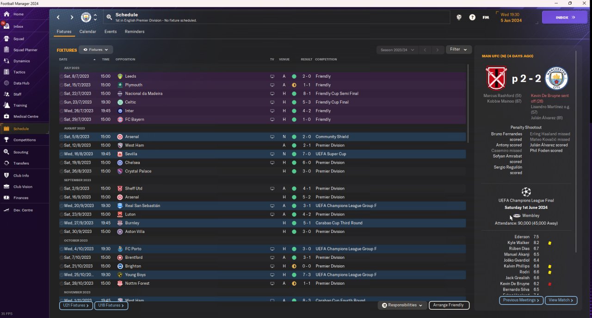Click the green win indicator on Chelsea row
The width and height of the screenshot is (592, 318).
(x=294, y=163)
